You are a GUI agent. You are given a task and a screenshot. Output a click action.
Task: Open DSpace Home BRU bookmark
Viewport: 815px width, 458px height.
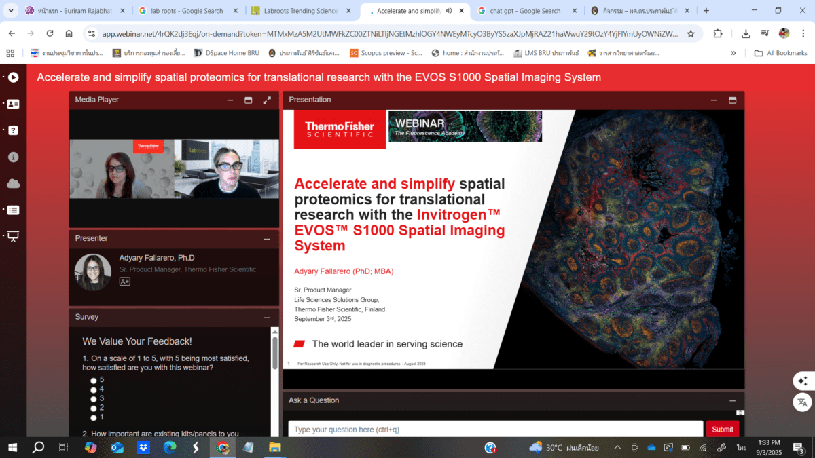(x=227, y=53)
